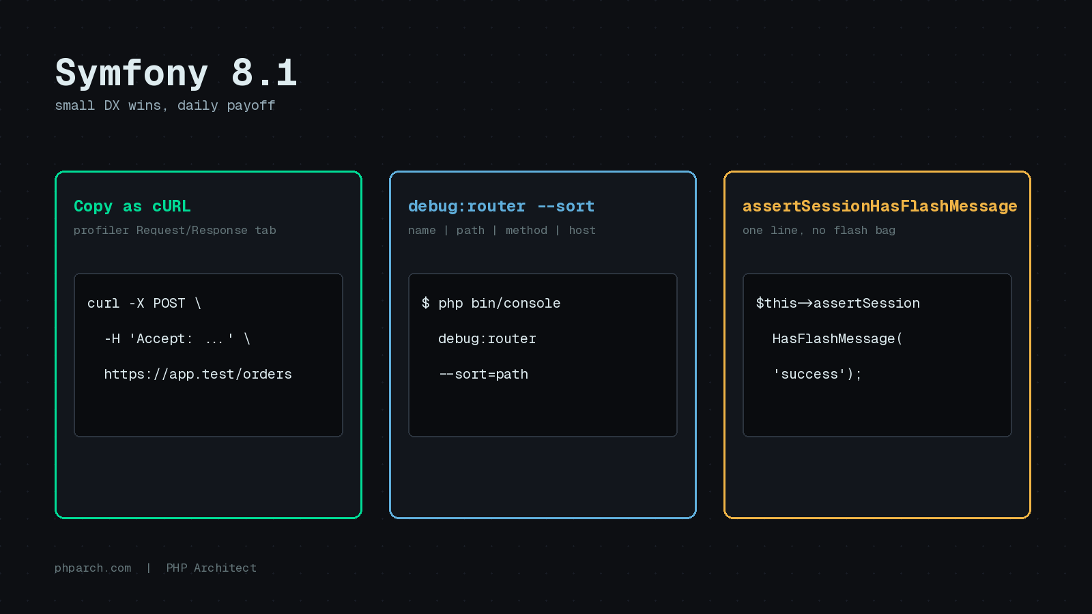Screen dimensions: 1092x614
Task: Click footer text 'phparch.com'
Action: click(93, 568)
